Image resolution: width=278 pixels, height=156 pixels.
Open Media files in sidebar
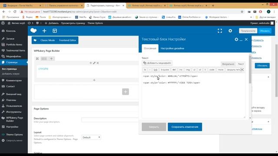pyautogui.click(x=14, y=56)
